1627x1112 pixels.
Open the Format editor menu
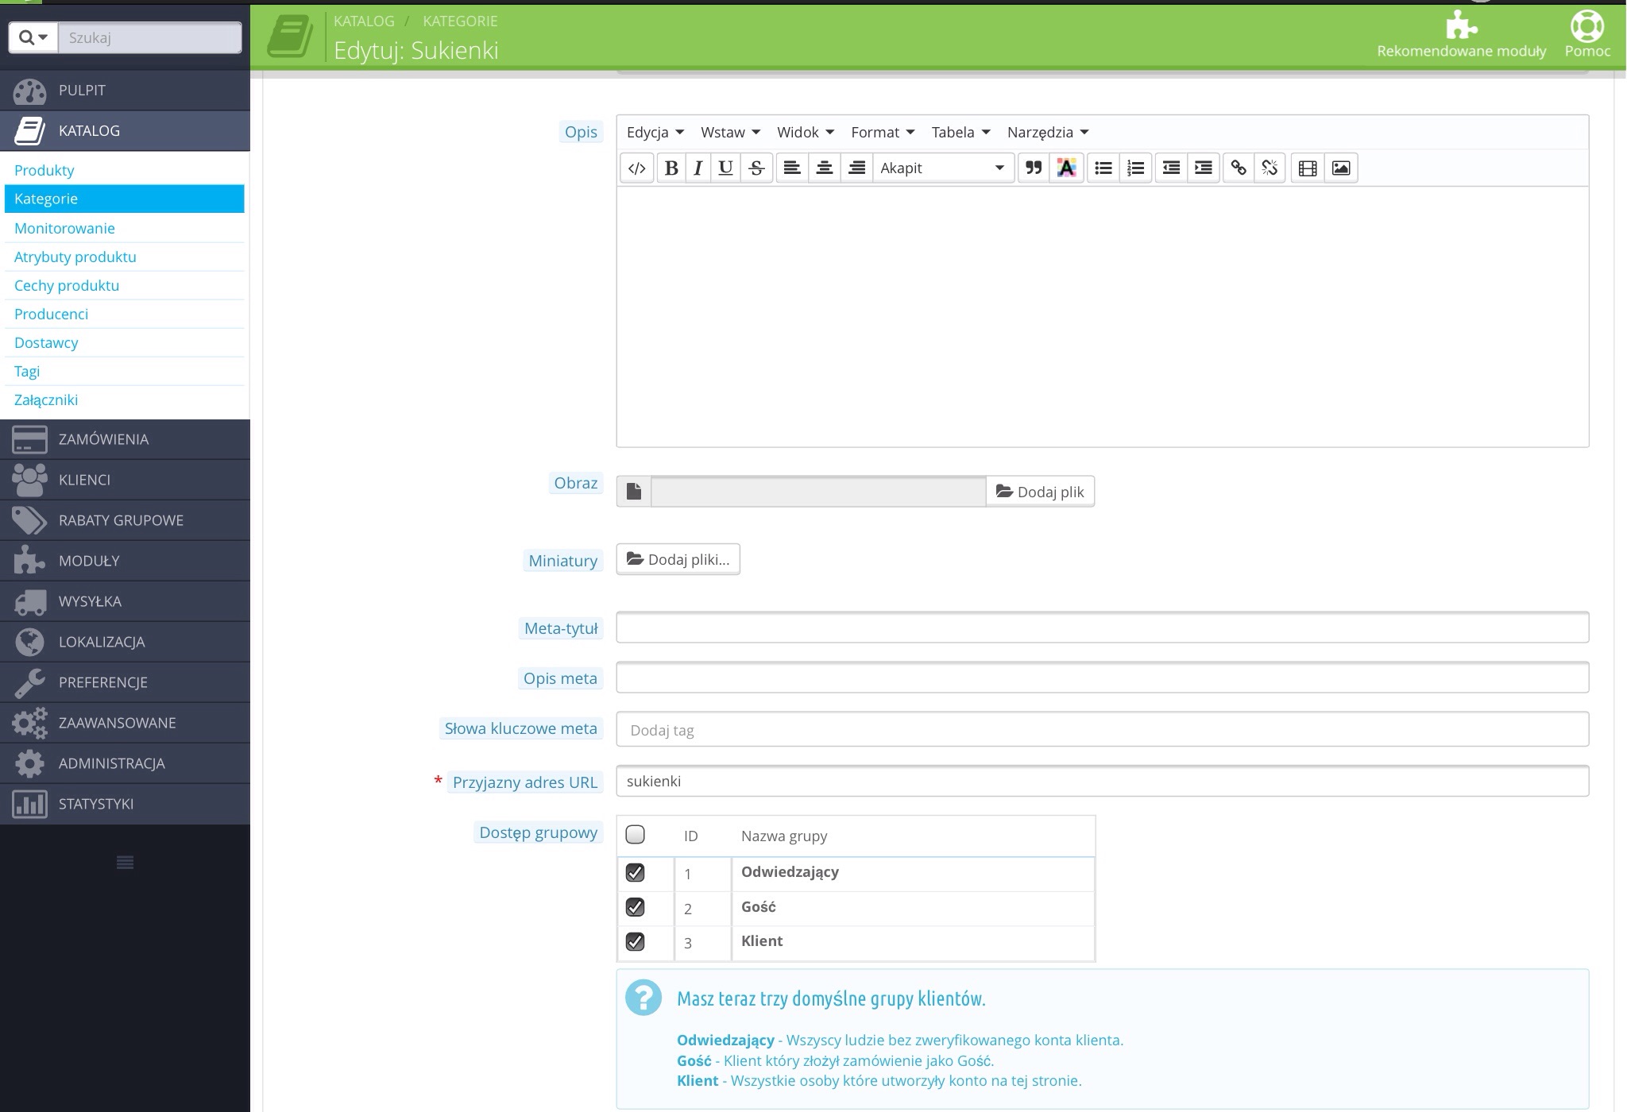tap(882, 132)
